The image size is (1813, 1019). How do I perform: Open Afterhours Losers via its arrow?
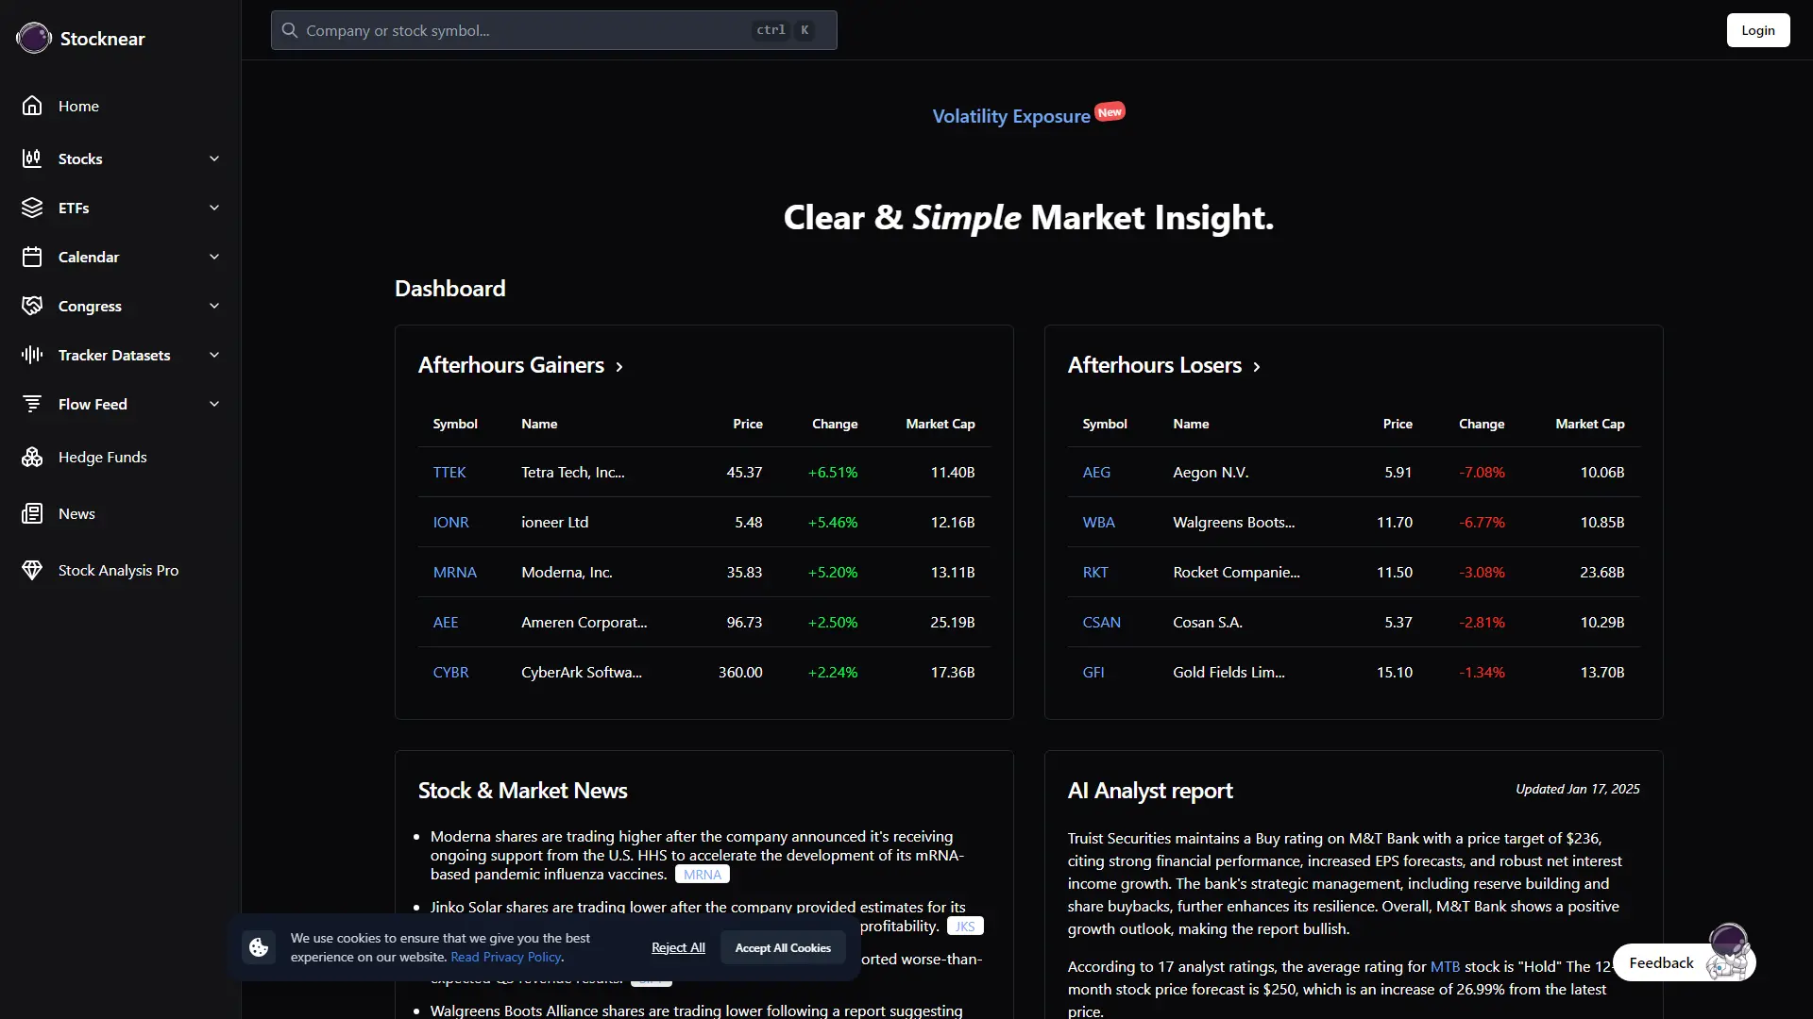coord(1256,367)
